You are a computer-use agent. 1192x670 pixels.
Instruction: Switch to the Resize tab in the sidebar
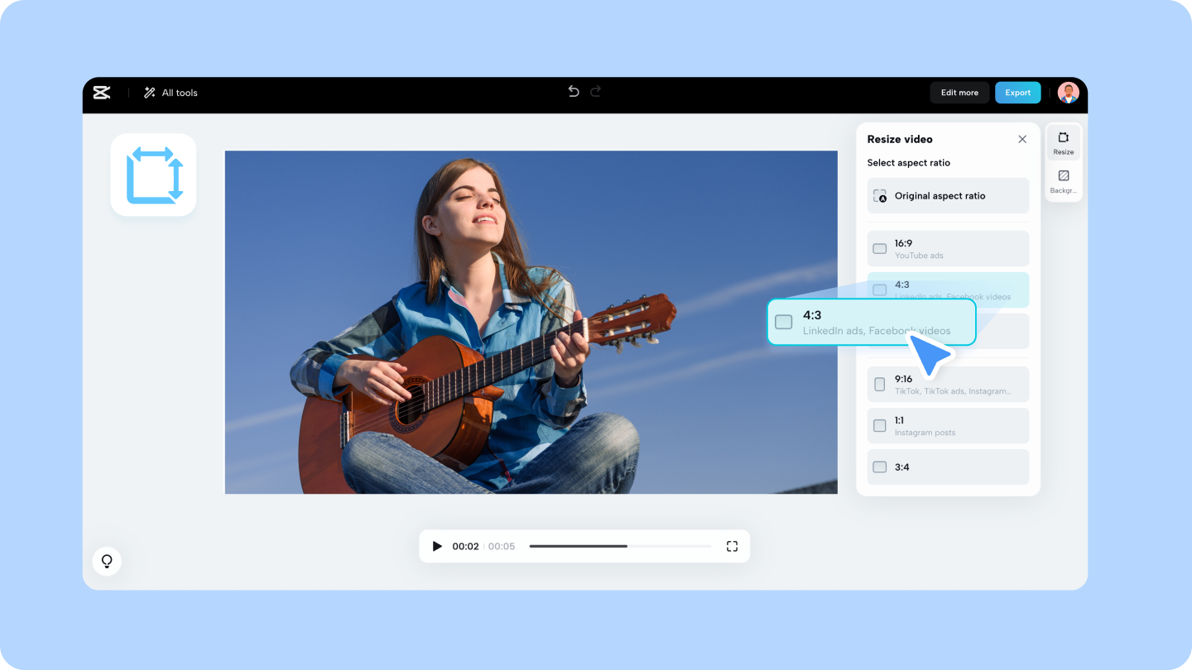tap(1064, 143)
